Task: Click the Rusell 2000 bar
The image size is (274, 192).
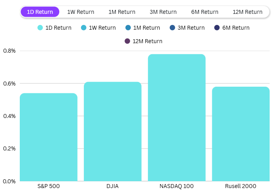Action: [241, 134]
